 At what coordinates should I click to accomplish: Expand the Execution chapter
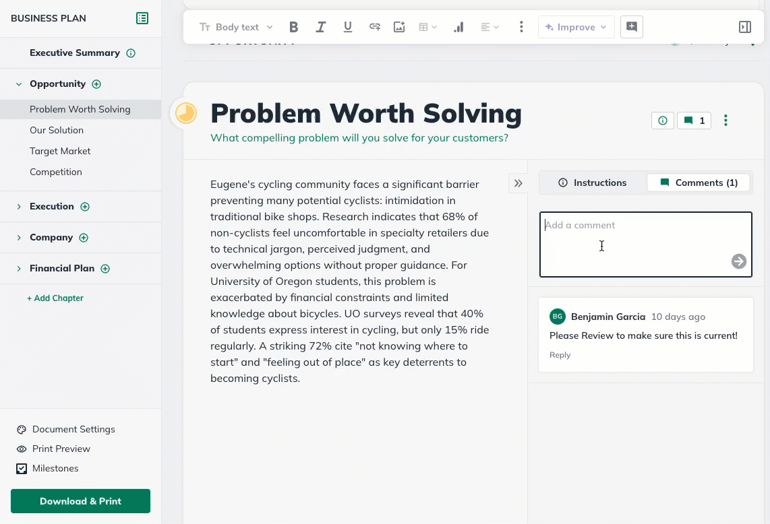coord(19,207)
